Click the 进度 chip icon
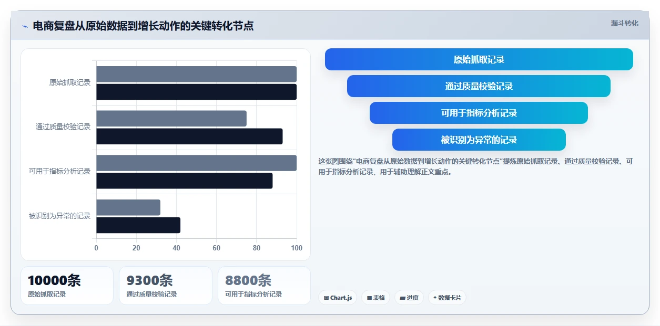Screen dimensions: 660x326 point(402,298)
